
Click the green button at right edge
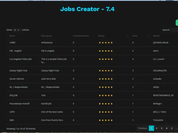177,23
